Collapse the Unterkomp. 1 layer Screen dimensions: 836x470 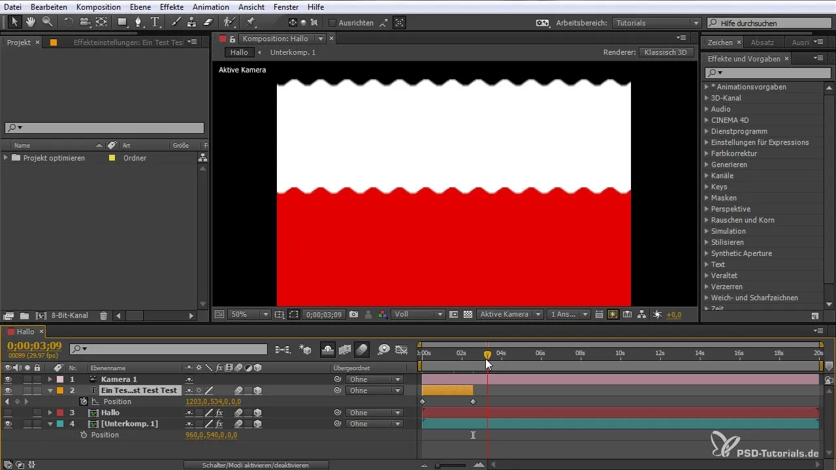pyautogui.click(x=50, y=424)
